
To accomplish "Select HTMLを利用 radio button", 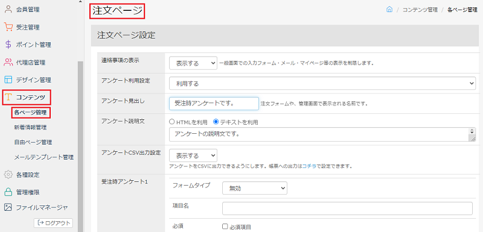I will [172, 122].
